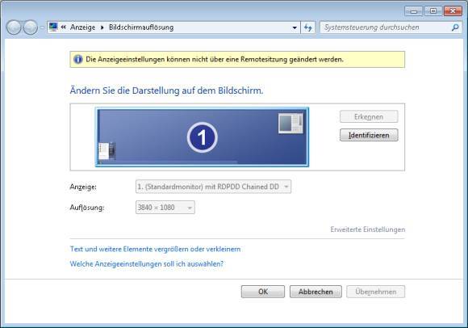
Task: Open Text und weitere Elemente vergrößern link
Action: 155,249
